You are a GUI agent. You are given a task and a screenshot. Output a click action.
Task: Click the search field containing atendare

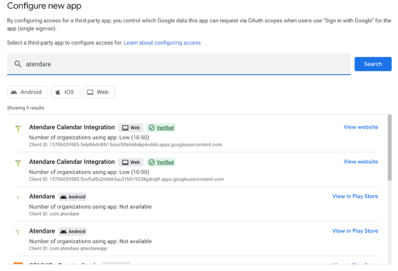pyautogui.click(x=183, y=64)
